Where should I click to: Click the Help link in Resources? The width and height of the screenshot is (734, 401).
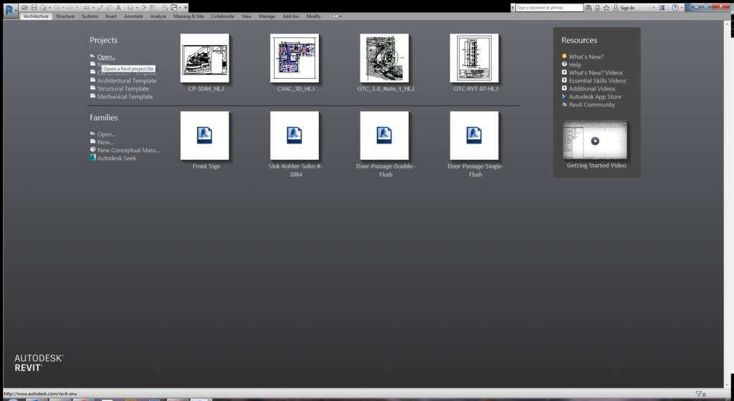tap(575, 65)
